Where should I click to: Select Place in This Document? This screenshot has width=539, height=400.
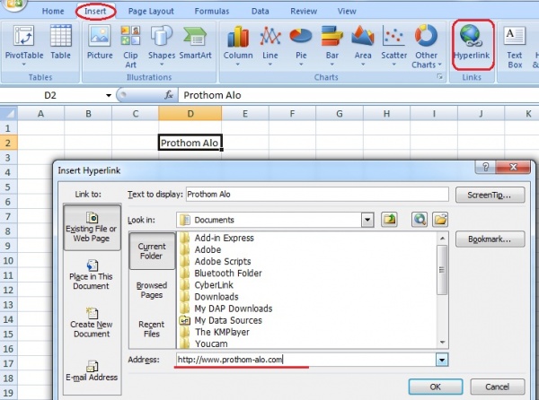coord(91,275)
